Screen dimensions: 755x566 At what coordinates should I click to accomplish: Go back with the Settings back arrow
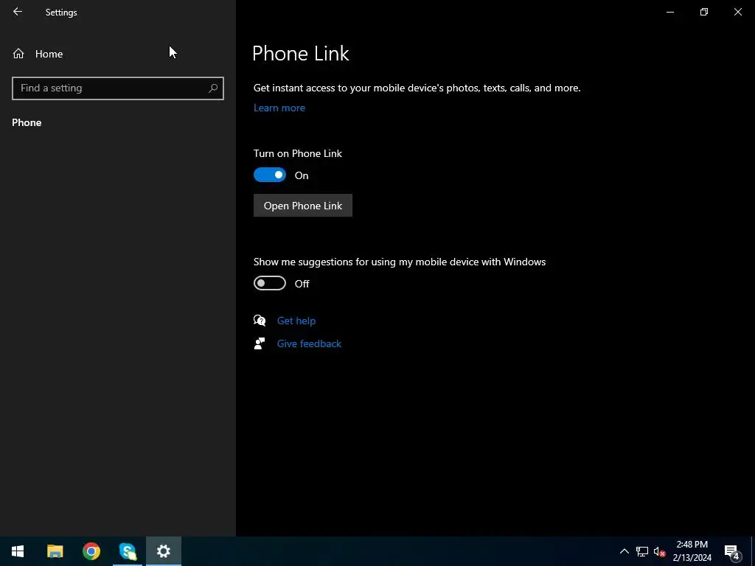point(18,12)
